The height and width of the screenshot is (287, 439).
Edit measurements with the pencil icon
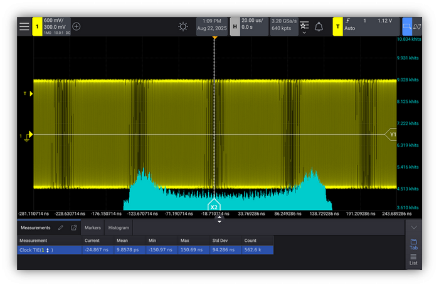61,227
